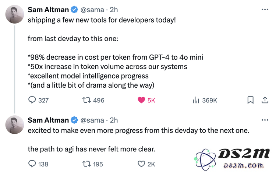Open the more options menu of second tweet

tap(265, 120)
